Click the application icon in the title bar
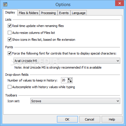Image resolution: width=126 pixels, height=126 pixels. click(x=5, y=4)
